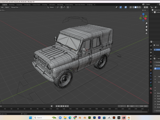
Task: Select solid viewport shading
Action: [x=136, y=7]
